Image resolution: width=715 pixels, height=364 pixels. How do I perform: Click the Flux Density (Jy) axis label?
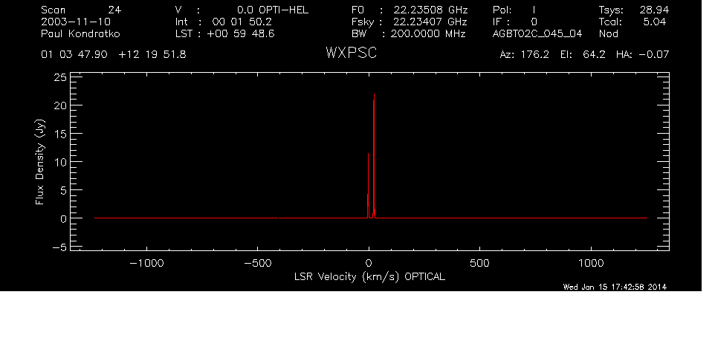(40, 162)
